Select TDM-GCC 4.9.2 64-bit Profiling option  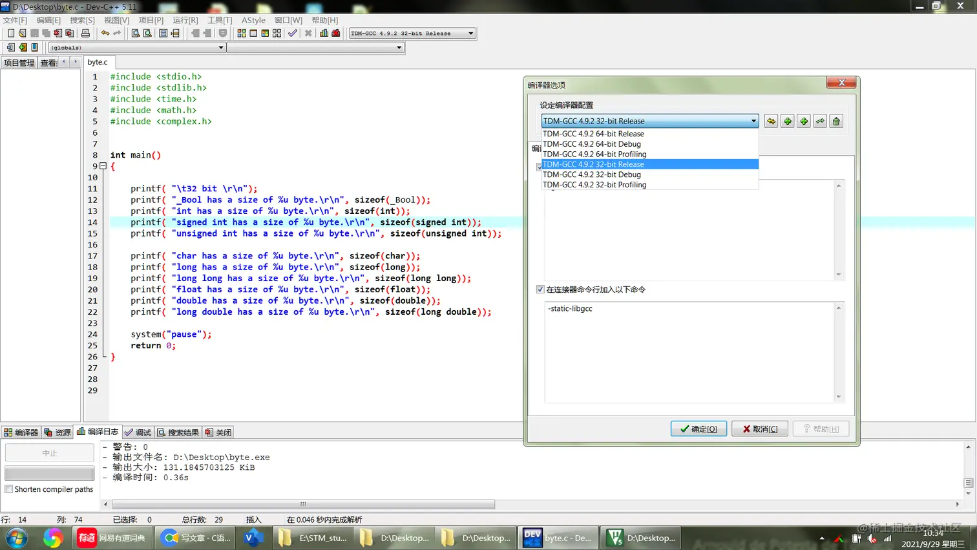(649, 154)
